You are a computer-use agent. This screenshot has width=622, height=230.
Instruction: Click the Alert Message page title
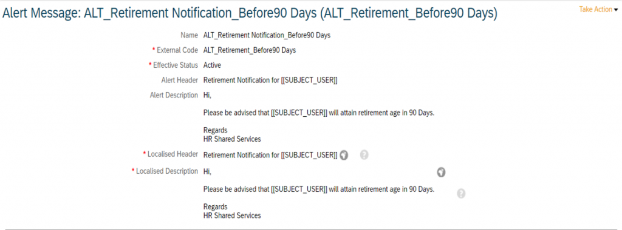pyautogui.click(x=250, y=15)
